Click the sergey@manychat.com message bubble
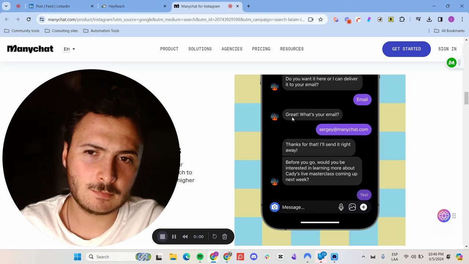This screenshot has height=264, width=469. (x=343, y=129)
